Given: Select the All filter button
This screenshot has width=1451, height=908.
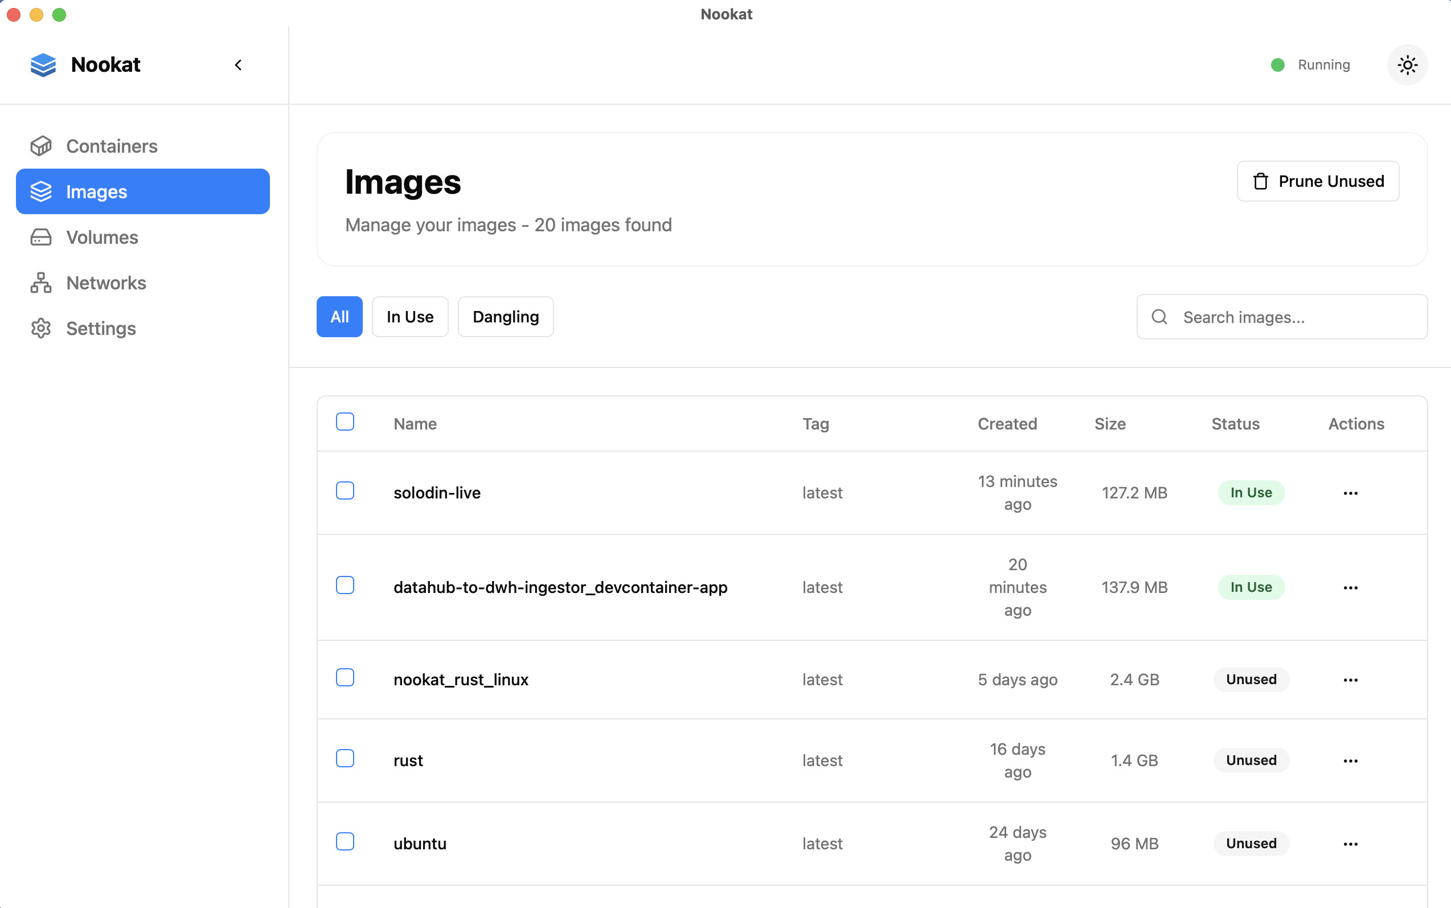Looking at the screenshot, I should pyautogui.click(x=339, y=317).
